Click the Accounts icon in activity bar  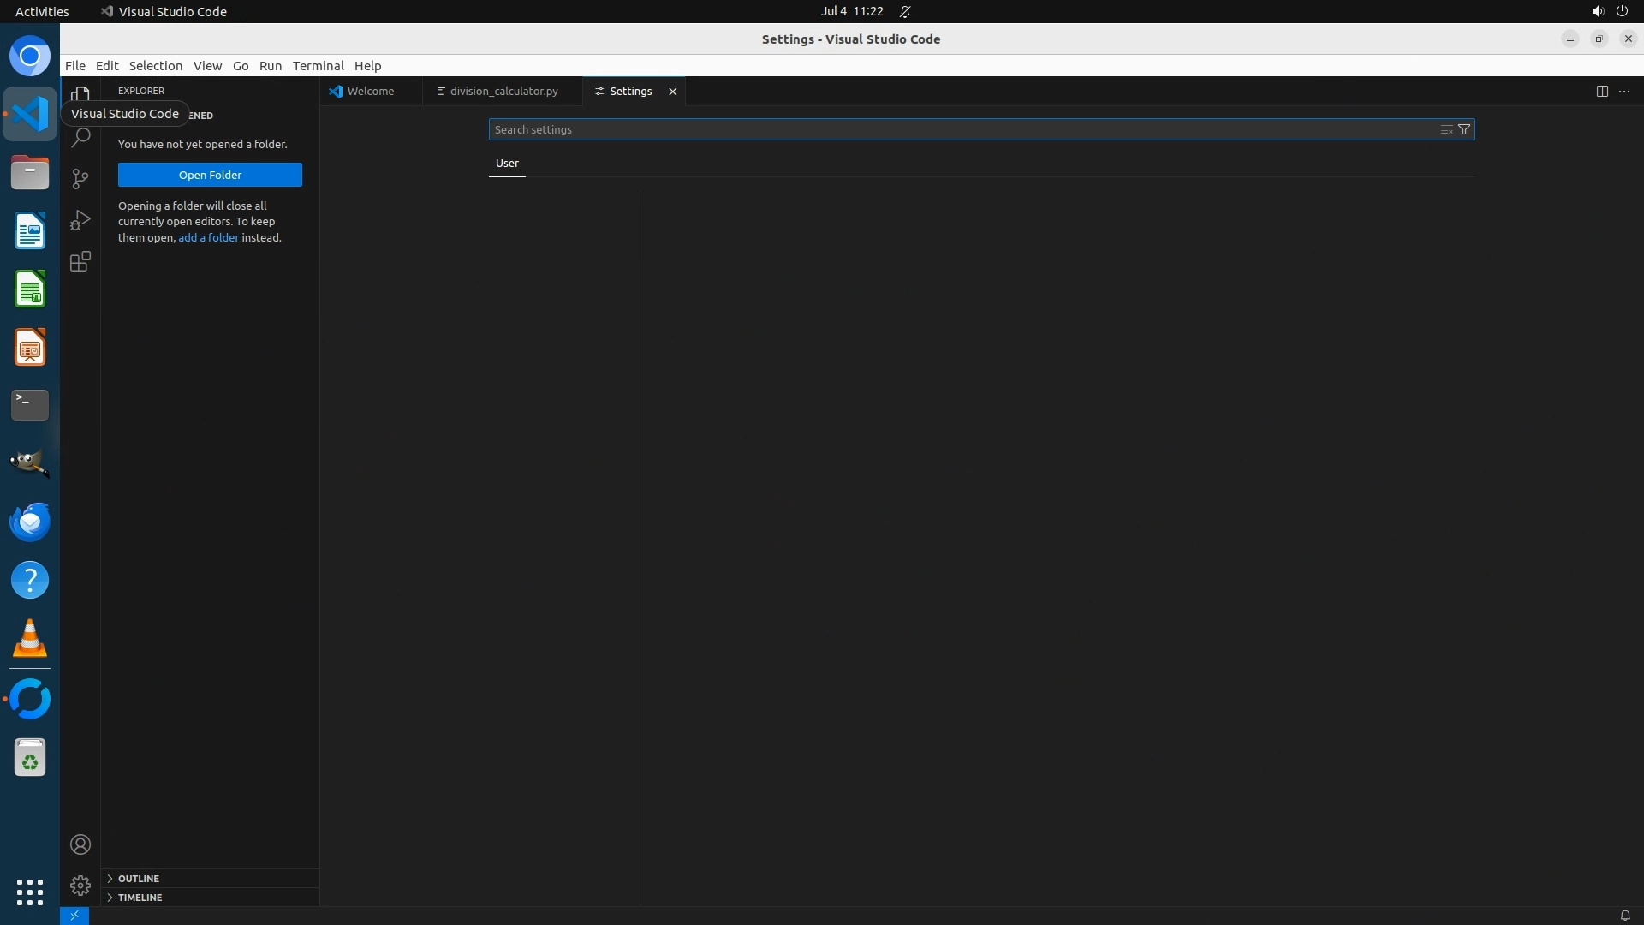[80, 844]
